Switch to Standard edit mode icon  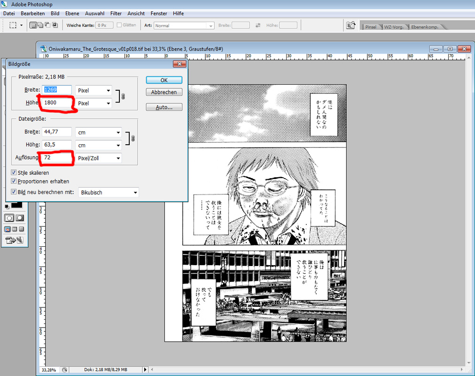(9, 218)
